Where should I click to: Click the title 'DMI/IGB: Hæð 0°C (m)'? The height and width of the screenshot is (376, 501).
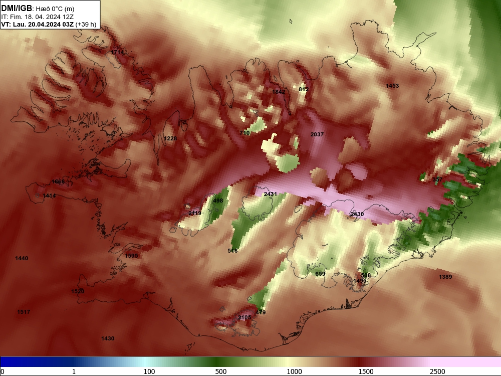(38, 9)
